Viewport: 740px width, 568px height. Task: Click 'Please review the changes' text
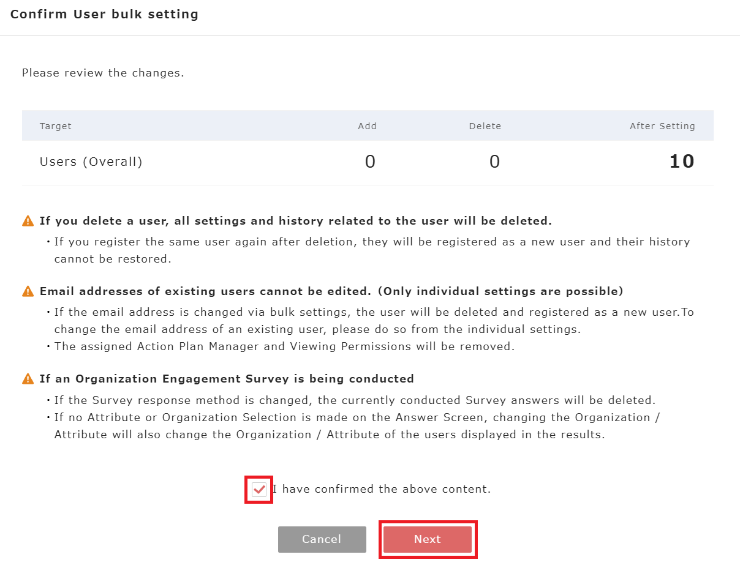(103, 73)
